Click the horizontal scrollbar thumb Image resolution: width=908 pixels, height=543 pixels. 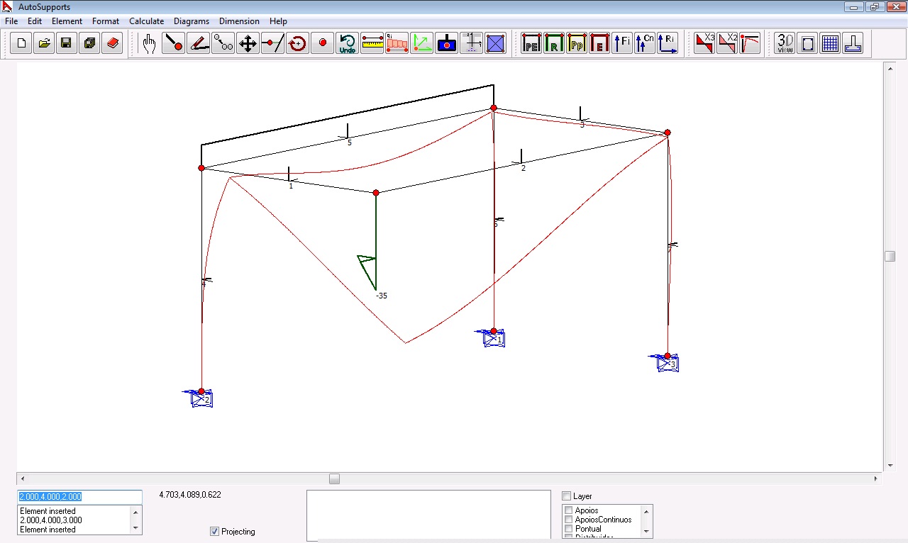click(334, 479)
